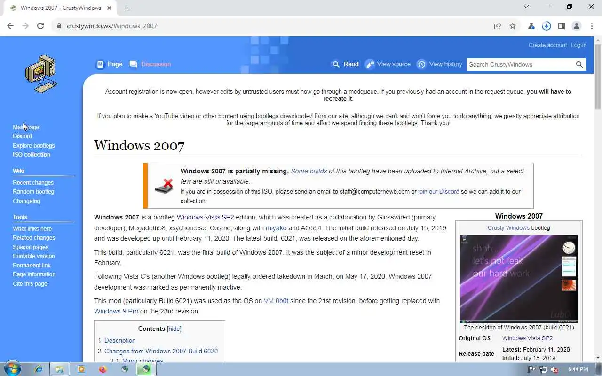The image size is (602, 376).
Task: Click the Windows 2007 desktop screenshot thumbnail
Action: 519,279
